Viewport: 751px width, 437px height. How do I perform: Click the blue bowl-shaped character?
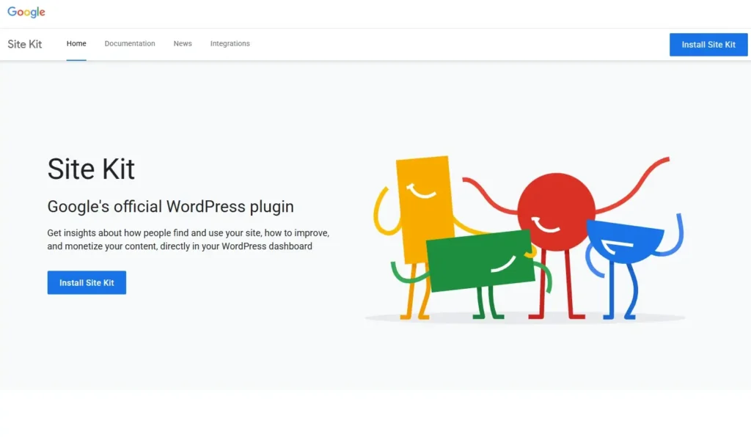pyautogui.click(x=625, y=240)
